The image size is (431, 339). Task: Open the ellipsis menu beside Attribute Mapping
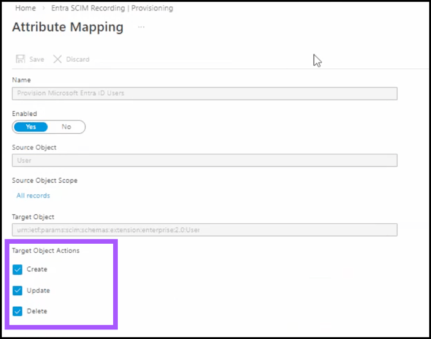pos(141,28)
